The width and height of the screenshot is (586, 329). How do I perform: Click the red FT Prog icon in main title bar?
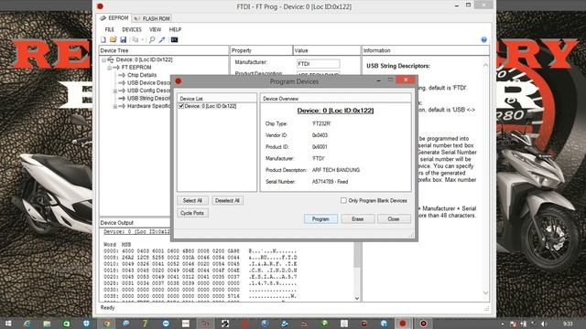(x=100, y=6)
